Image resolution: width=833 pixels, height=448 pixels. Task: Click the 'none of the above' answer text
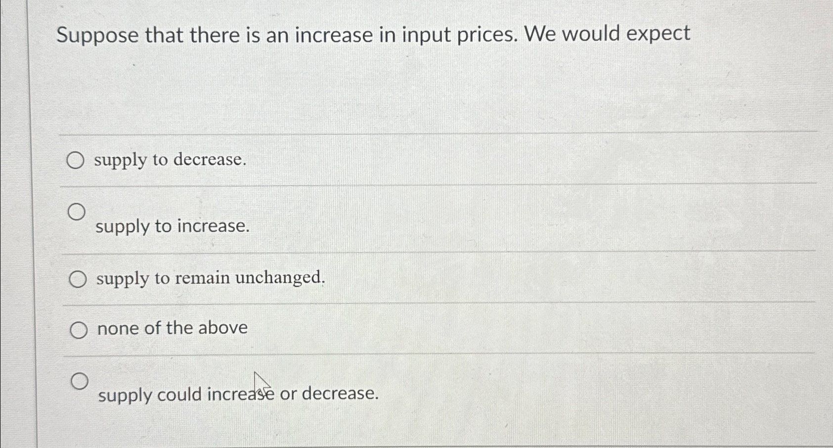[172, 328]
